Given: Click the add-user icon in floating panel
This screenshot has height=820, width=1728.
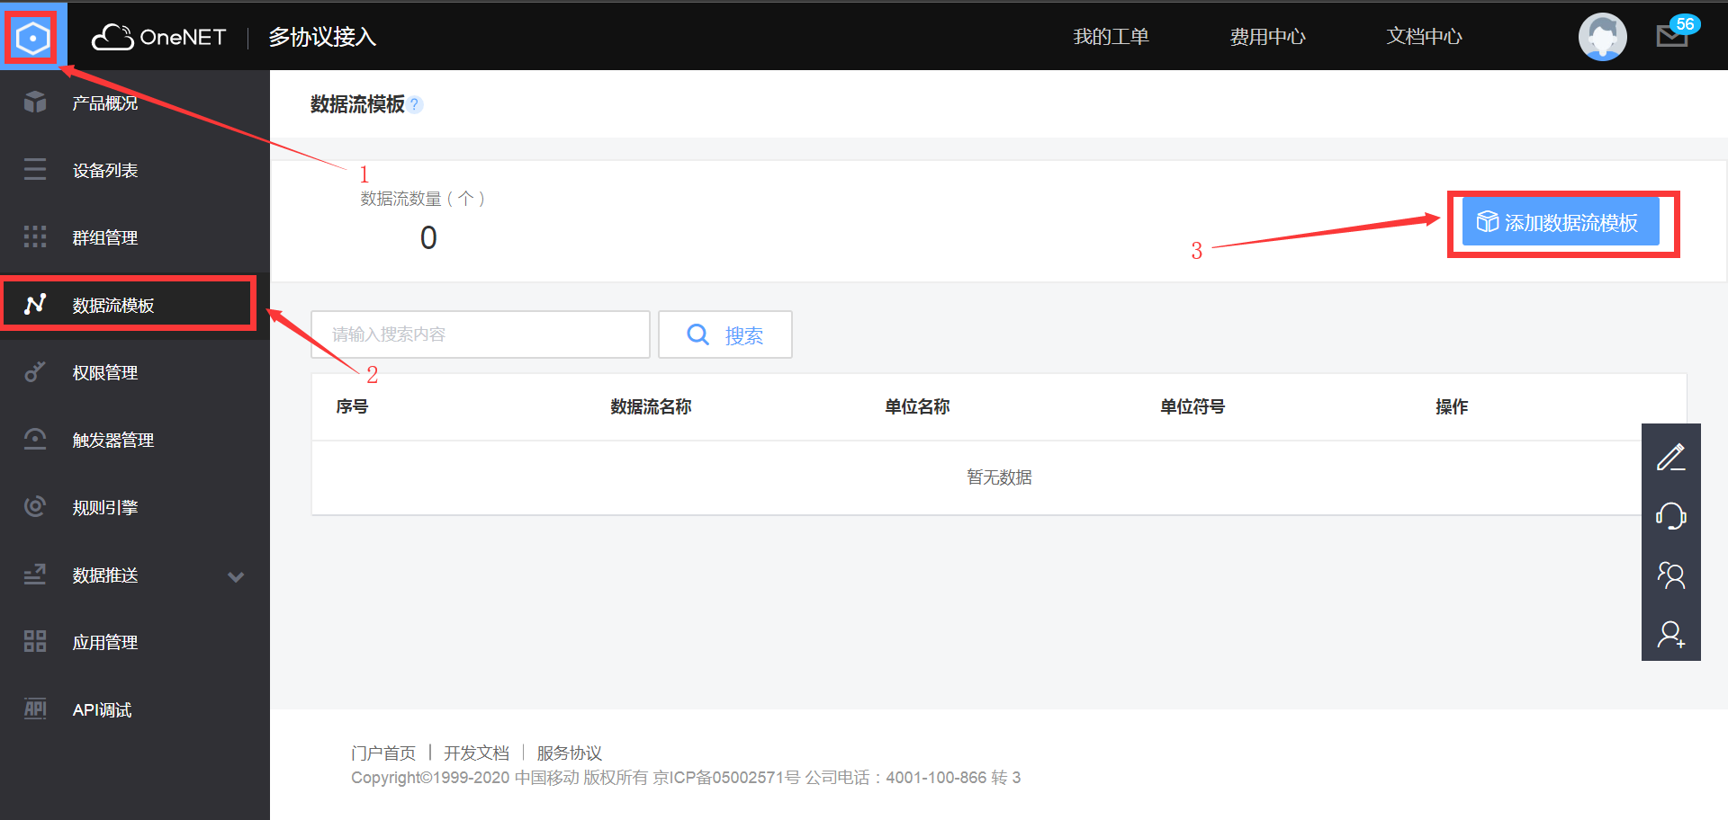Looking at the screenshot, I should click(x=1670, y=635).
